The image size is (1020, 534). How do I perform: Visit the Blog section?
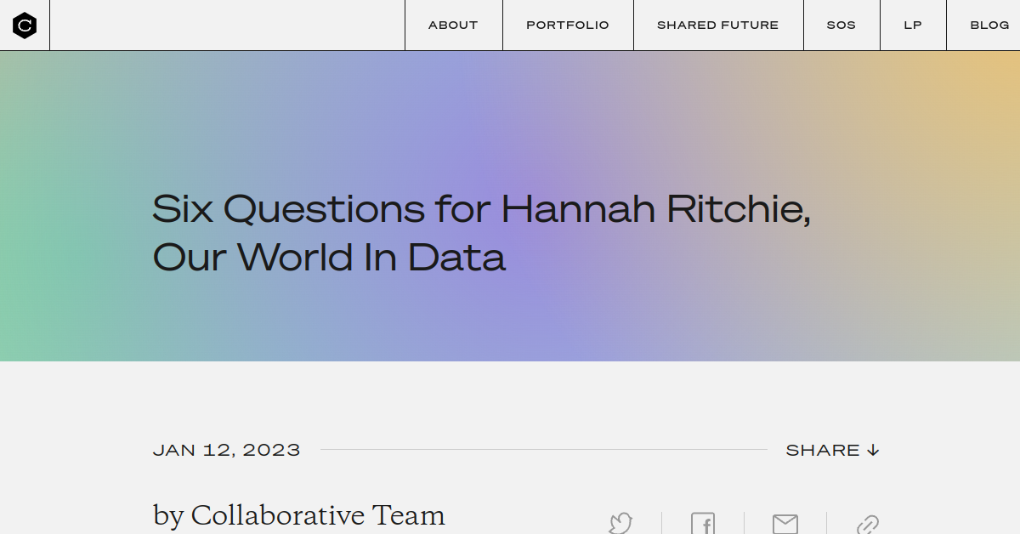[989, 26]
